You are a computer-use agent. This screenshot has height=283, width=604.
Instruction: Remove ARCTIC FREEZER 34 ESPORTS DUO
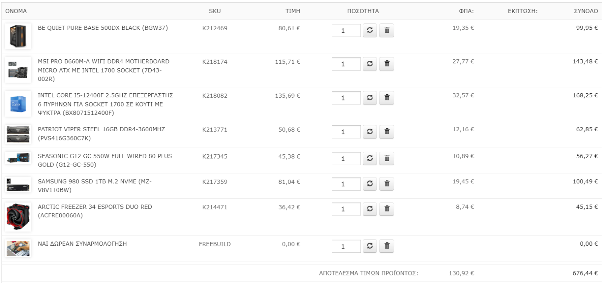387,209
